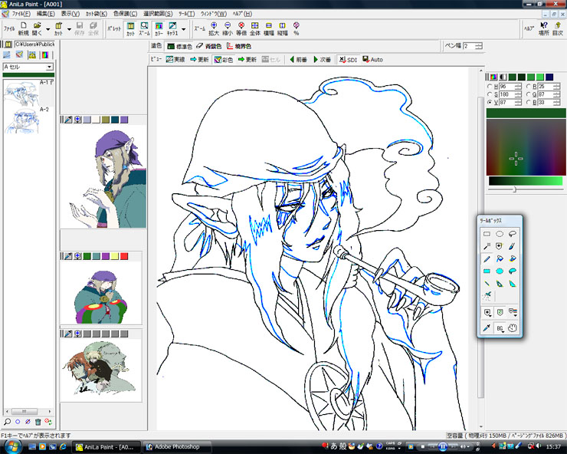Viewport: 567px width, 454px height.
Task: Toggle the SDI mode button
Action: tap(348, 59)
